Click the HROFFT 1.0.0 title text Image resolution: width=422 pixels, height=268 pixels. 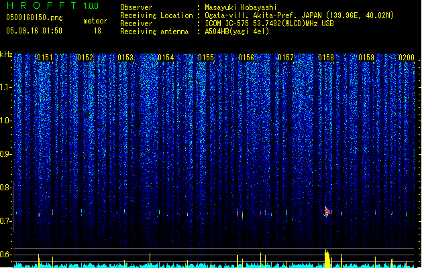point(52,5)
